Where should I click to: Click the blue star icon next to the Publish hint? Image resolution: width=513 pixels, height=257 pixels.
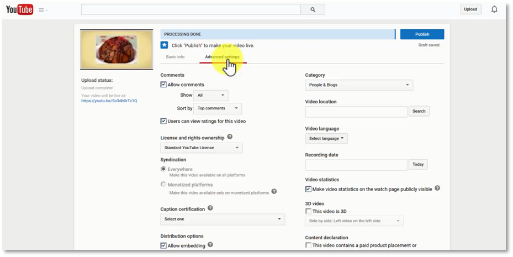tap(164, 45)
